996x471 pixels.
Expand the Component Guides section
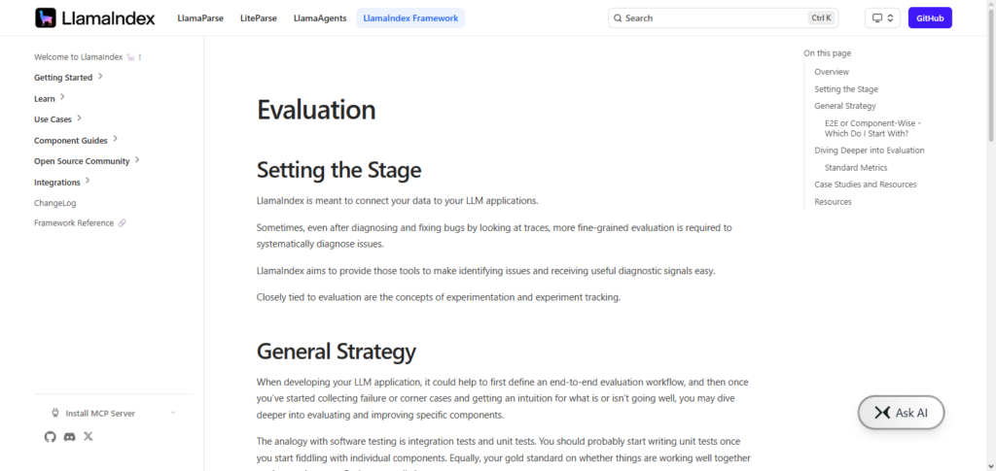[x=76, y=140]
